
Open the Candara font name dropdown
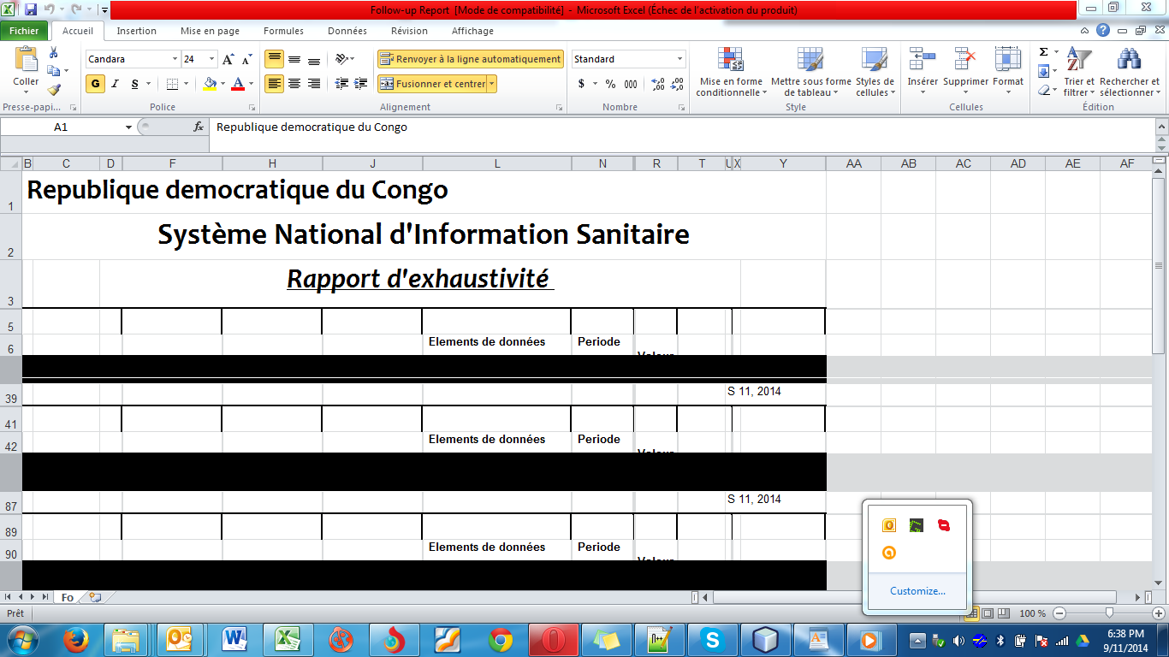(x=175, y=59)
